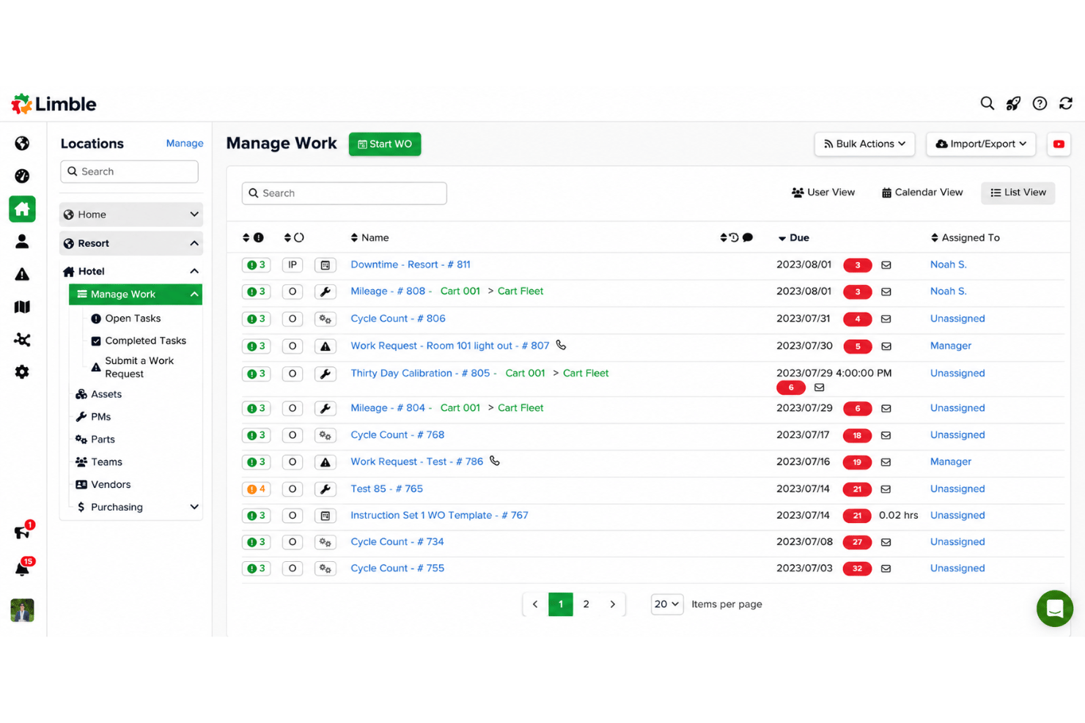Click the IP status badge on Downtime row
Screen dimensions: 1085x723
coord(293,265)
